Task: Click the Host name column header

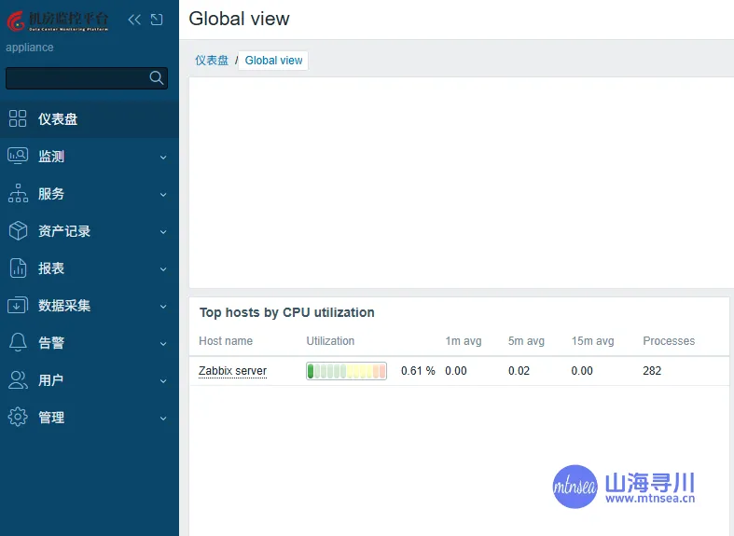Action: [226, 341]
